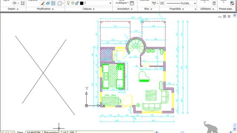Click the UCS origin icon square

pos(86,106)
